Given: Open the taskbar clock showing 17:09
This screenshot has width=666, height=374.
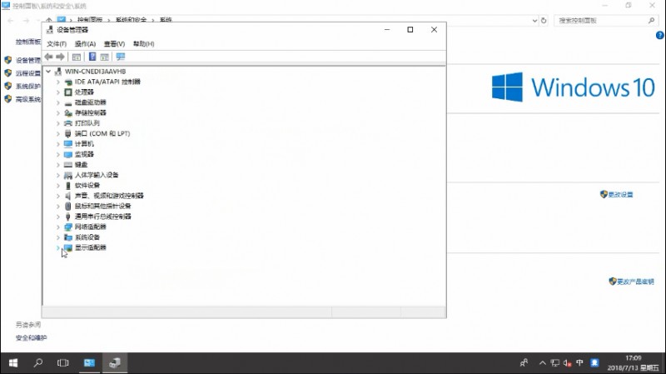Looking at the screenshot, I should pyautogui.click(x=633, y=363).
